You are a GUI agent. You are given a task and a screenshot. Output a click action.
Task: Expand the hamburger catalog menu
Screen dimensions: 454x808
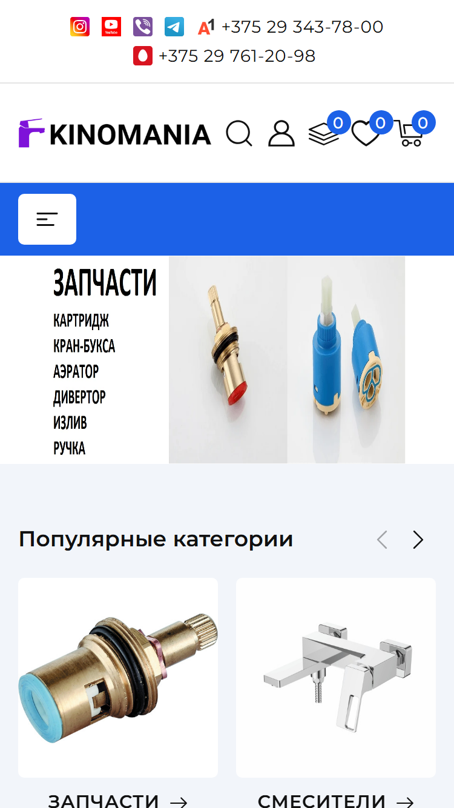(47, 219)
